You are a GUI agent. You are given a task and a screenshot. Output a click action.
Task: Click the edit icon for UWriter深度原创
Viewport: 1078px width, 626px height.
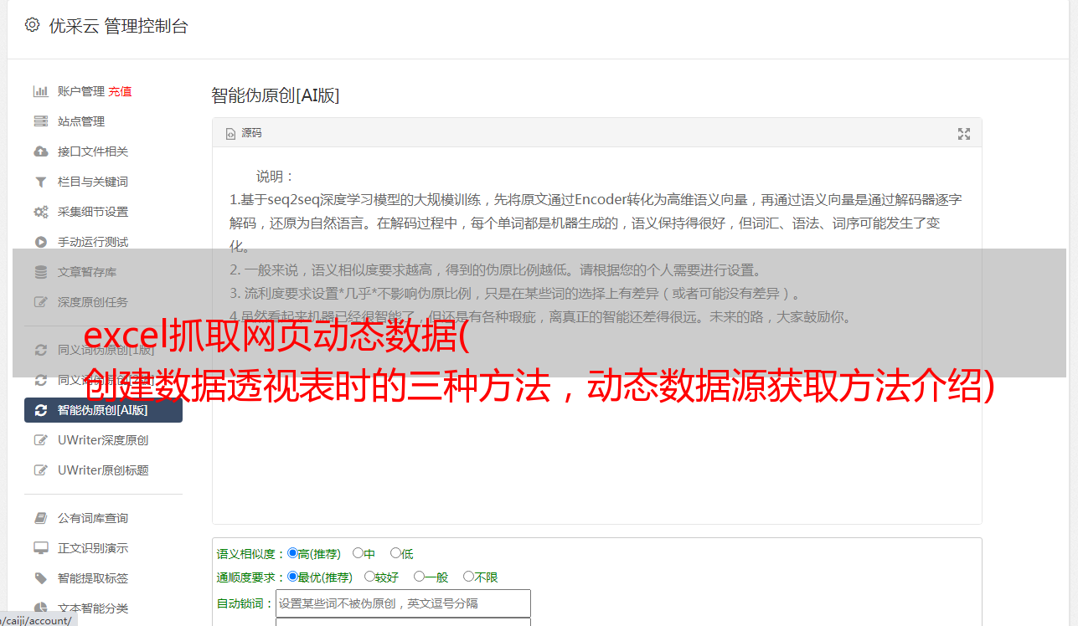(x=40, y=440)
